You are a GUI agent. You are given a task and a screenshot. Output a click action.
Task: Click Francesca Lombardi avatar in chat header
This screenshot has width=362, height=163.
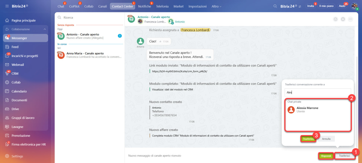[x=140, y=21]
